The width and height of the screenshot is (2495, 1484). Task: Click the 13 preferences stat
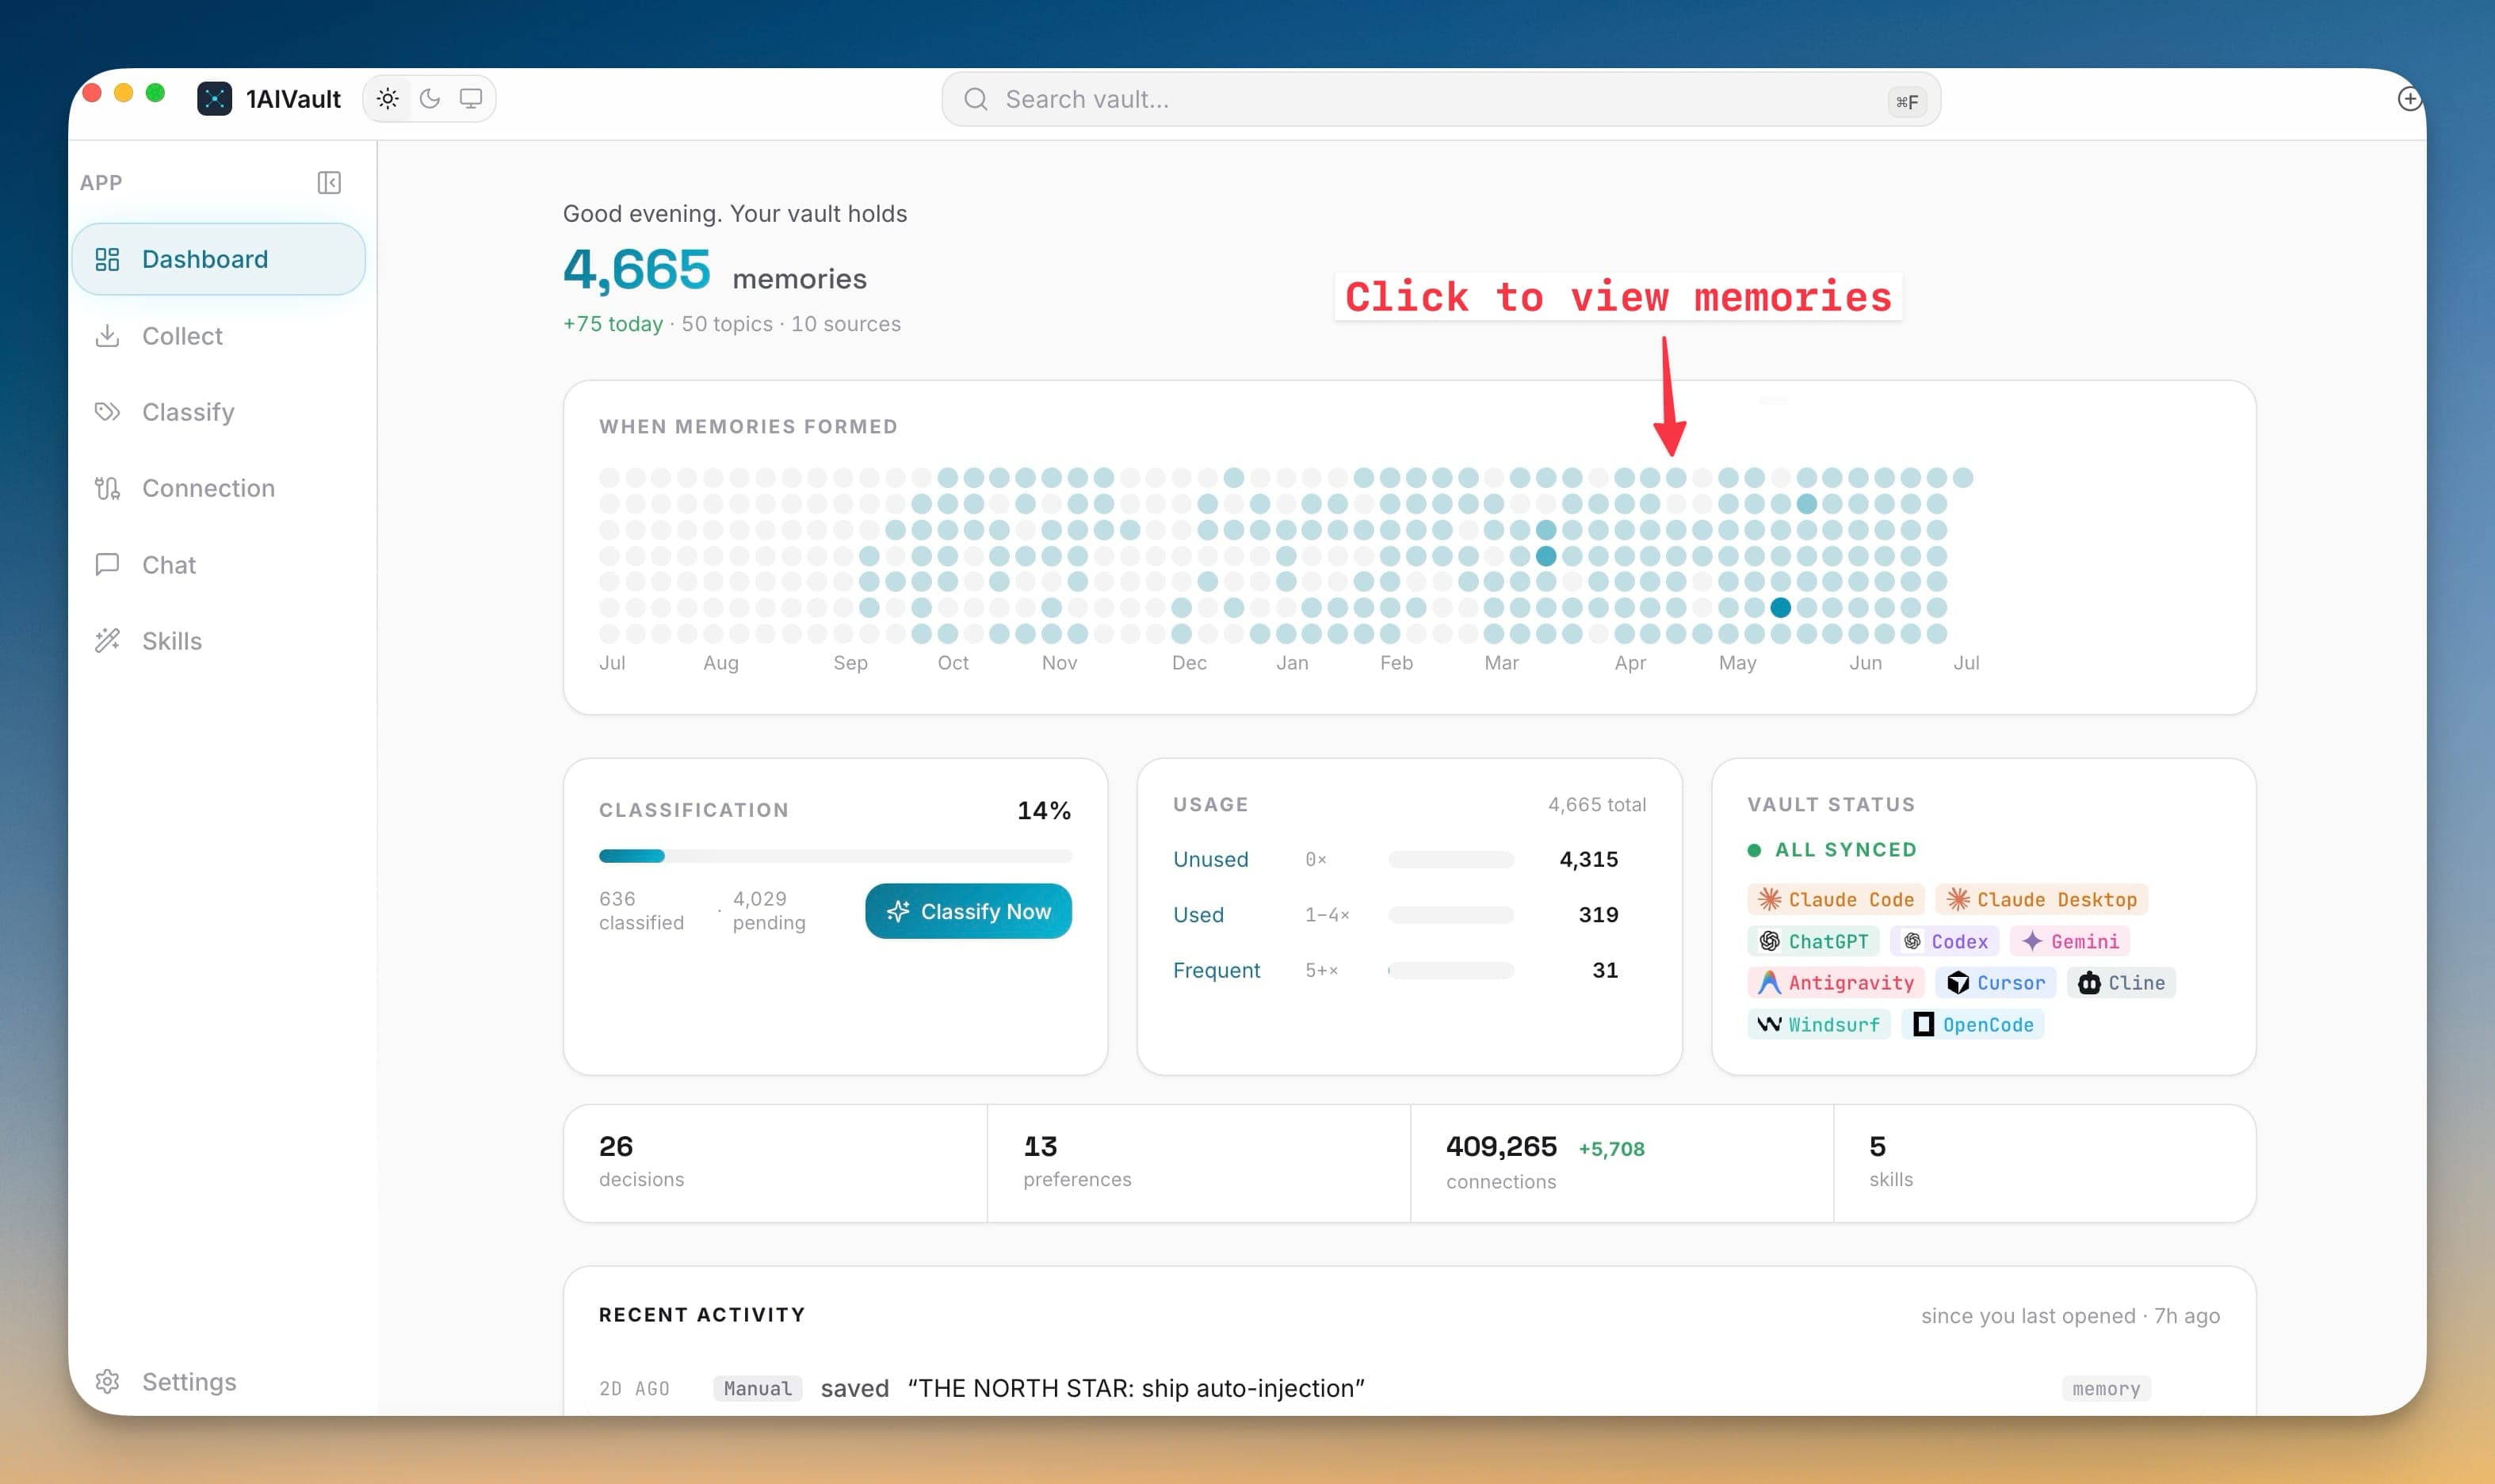point(1198,1163)
